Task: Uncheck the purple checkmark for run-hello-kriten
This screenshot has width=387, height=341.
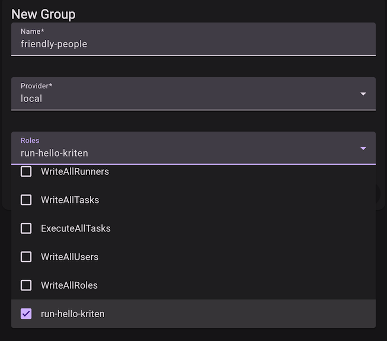Action: [x=26, y=314]
